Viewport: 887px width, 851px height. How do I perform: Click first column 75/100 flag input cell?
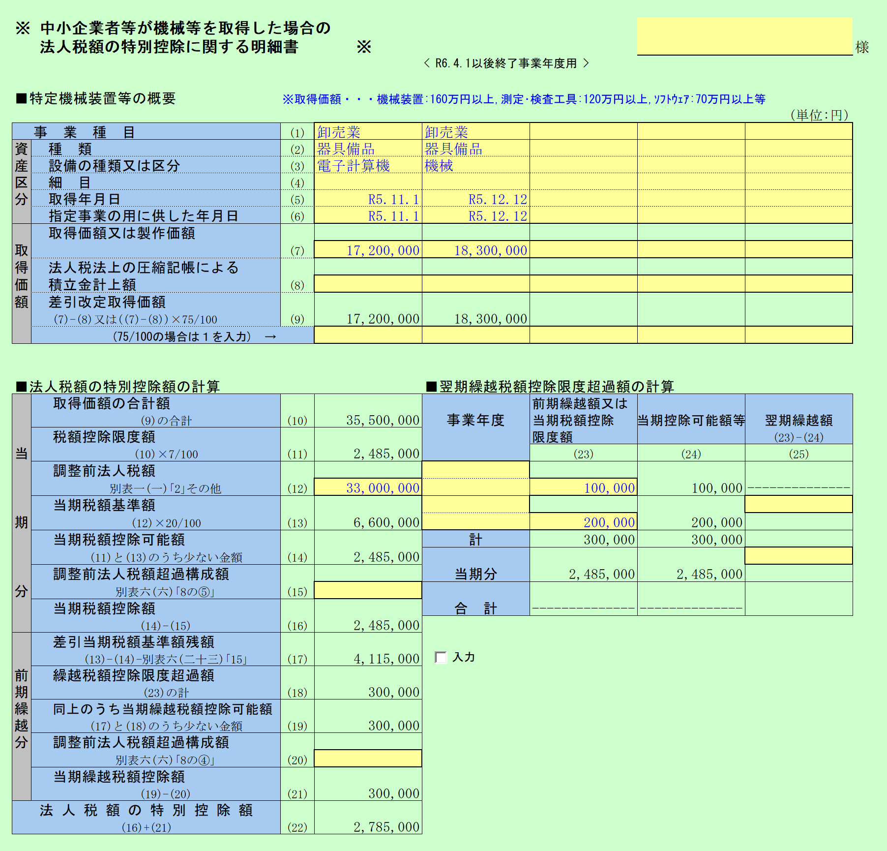click(368, 335)
